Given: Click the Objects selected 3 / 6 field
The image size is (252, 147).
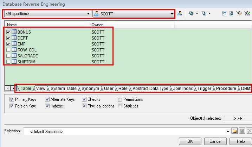Looking at the screenshot, I should coord(238,119).
